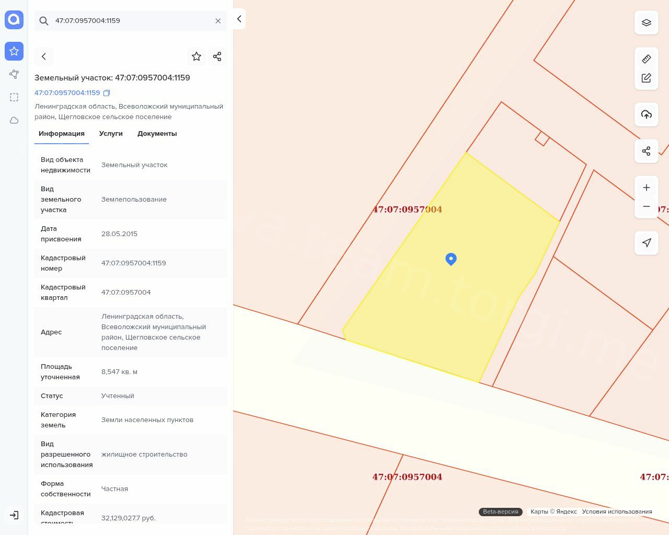Screen dimensions: 669x535
Task: Collapse the left information panel
Action: tap(239, 19)
